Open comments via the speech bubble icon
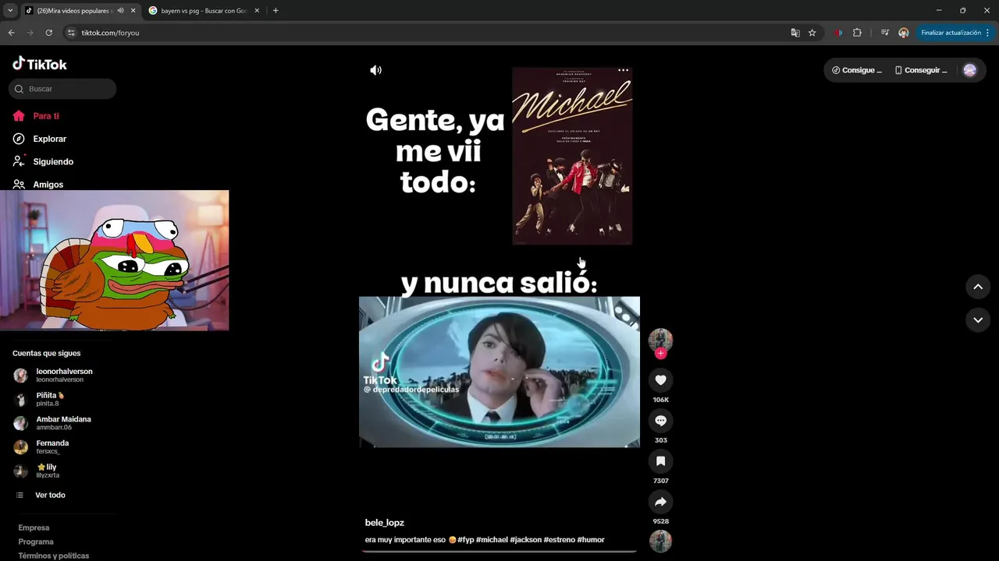The image size is (999, 561). click(660, 420)
